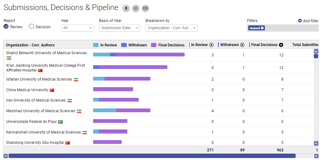This screenshot has height=163, width=324.
Task: Expand the Breakdown by dropdown
Action: point(171,28)
